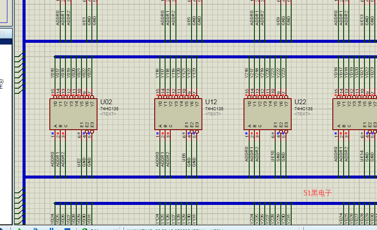Select the Y119 wire label
The image size is (377, 230).
[173, 73]
